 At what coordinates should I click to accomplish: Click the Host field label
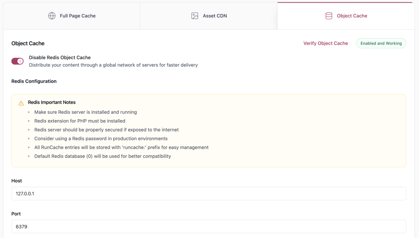17,181
